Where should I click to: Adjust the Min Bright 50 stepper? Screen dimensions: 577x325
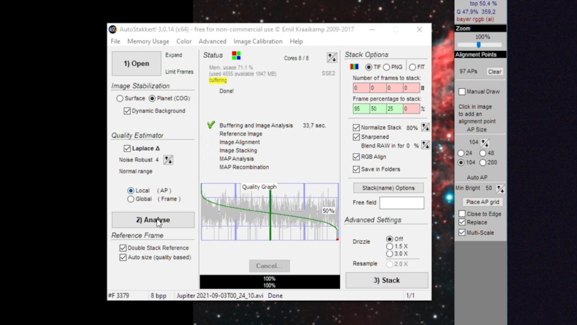[x=500, y=188]
